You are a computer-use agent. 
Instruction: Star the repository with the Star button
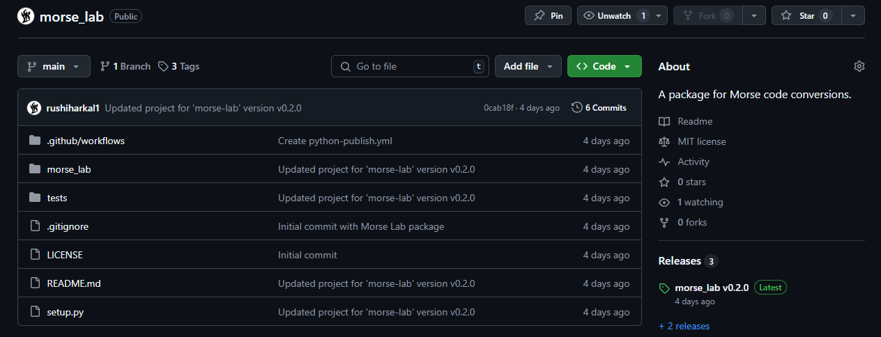pos(806,15)
